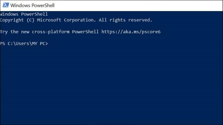The width and height of the screenshot is (223, 125).
Task: Click the word "Try" in the console
Action: 4,32
